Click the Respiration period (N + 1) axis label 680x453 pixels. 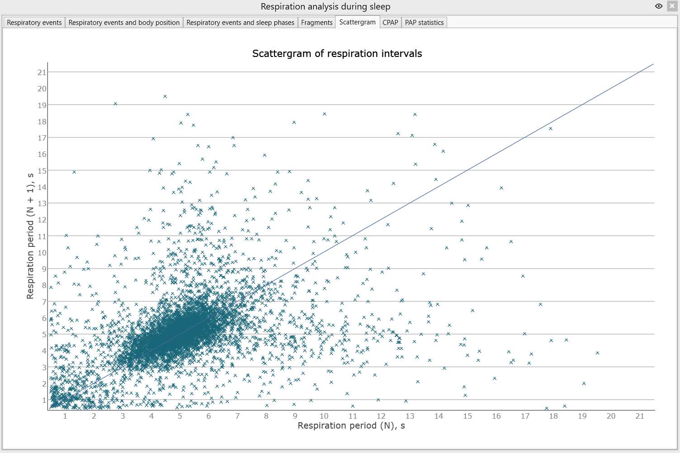(x=30, y=236)
